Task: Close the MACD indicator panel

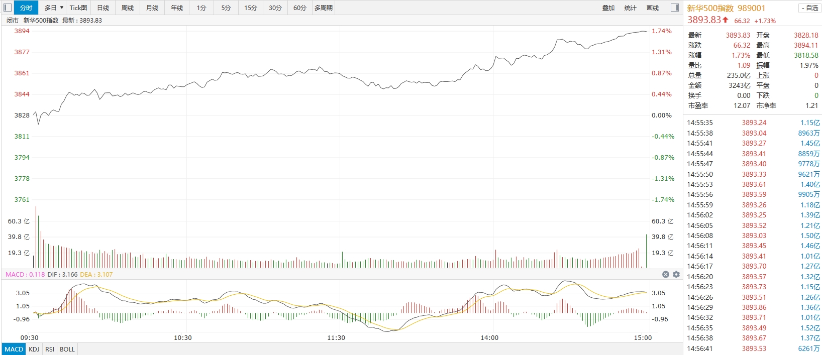Action: click(666, 274)
